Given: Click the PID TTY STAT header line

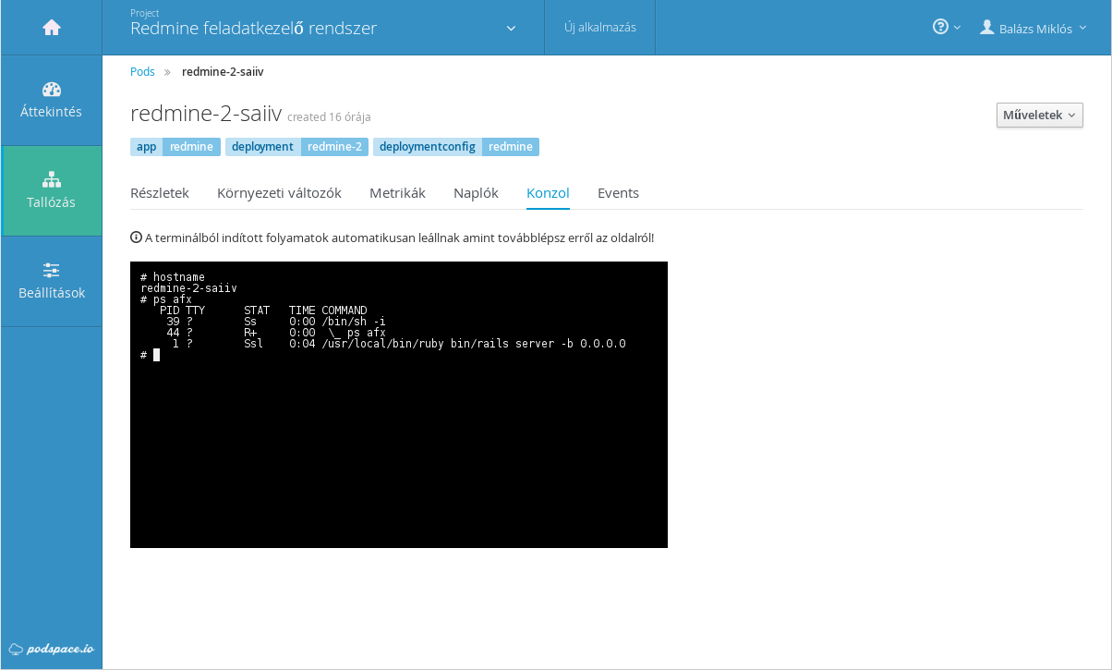Looking at the screenshot, I should (x=263, y=311).
